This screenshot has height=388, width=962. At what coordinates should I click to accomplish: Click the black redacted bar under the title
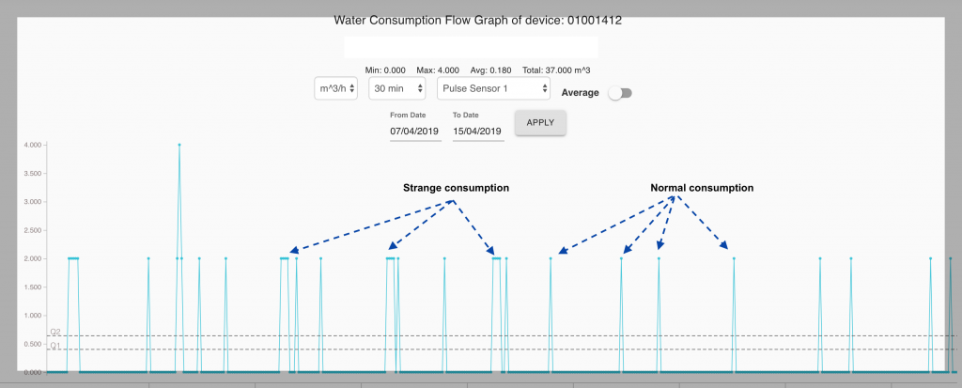pos(471,47)
